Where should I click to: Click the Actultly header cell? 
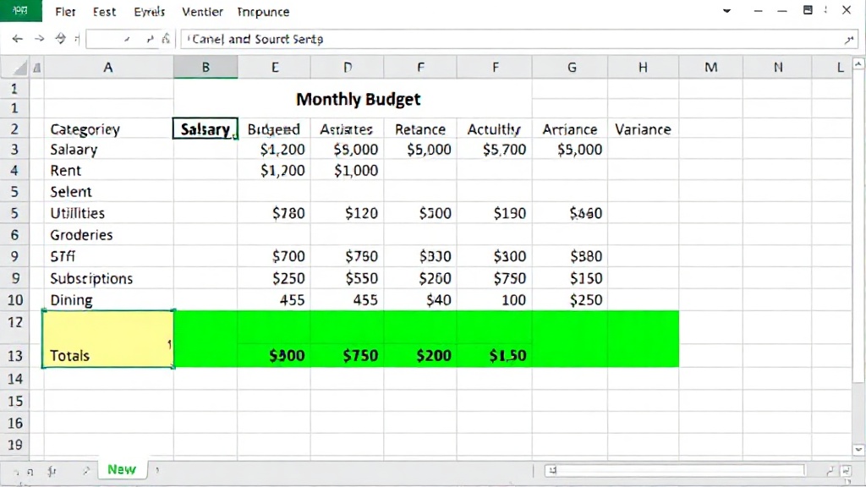494,129
